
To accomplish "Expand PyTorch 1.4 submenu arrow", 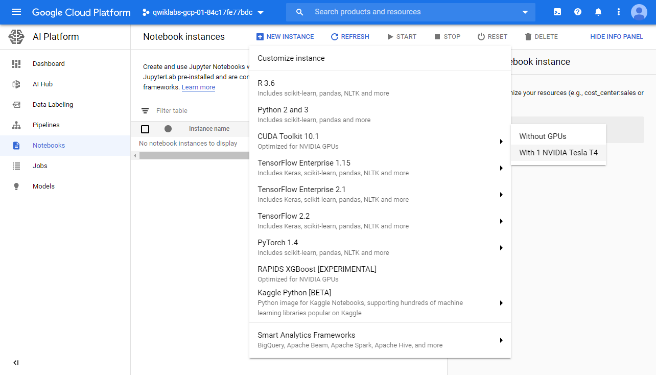I will (501, 248).
